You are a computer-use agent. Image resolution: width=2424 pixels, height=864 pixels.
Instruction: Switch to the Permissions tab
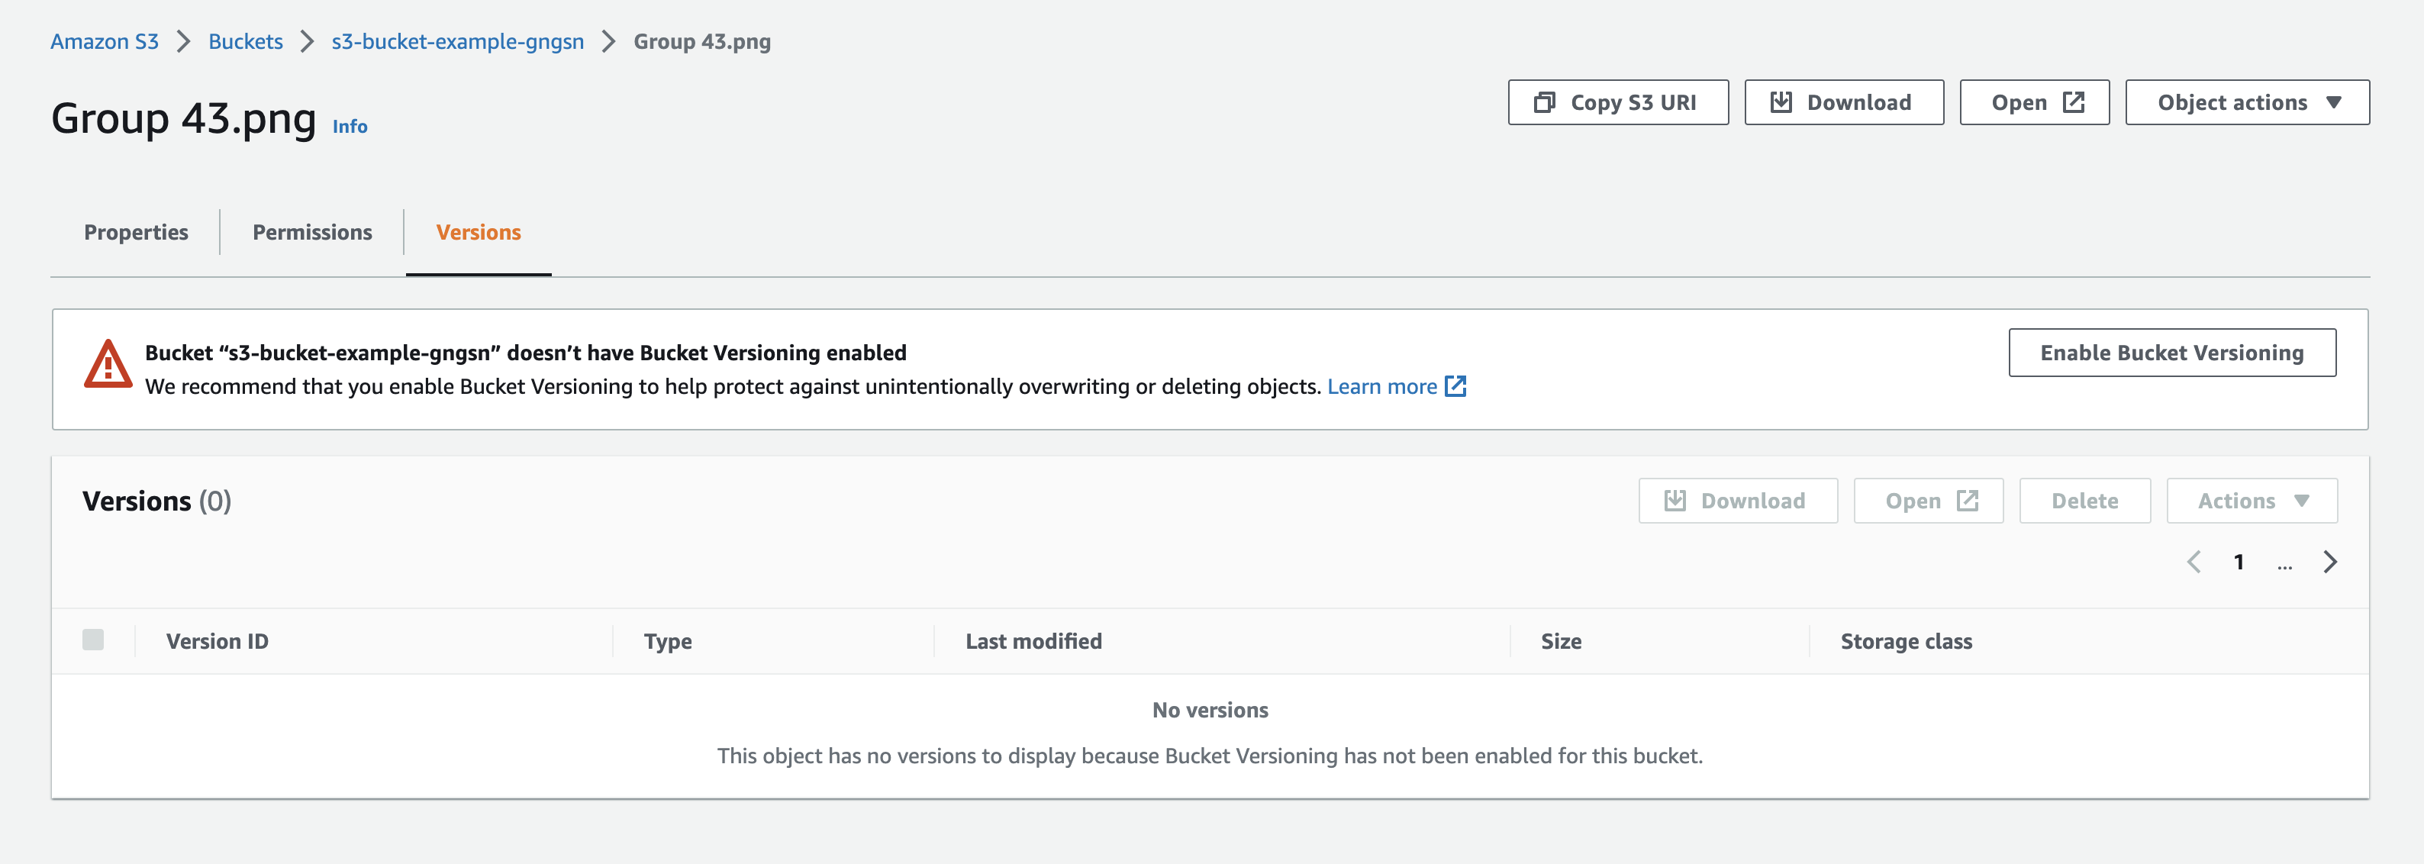pos(311,233)
